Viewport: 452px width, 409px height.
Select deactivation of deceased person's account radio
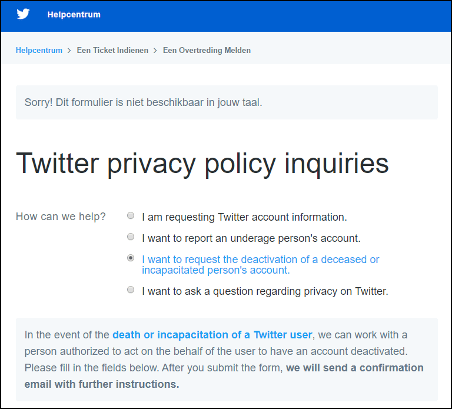[131, 258]
